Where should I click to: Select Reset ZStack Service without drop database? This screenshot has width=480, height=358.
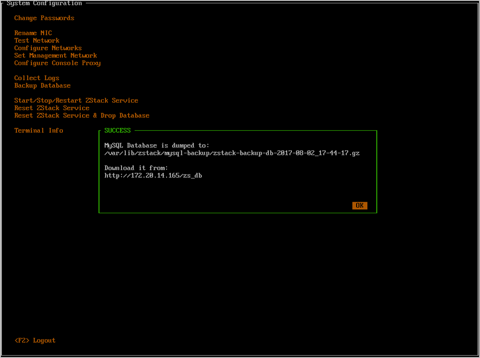coord(52,108)
